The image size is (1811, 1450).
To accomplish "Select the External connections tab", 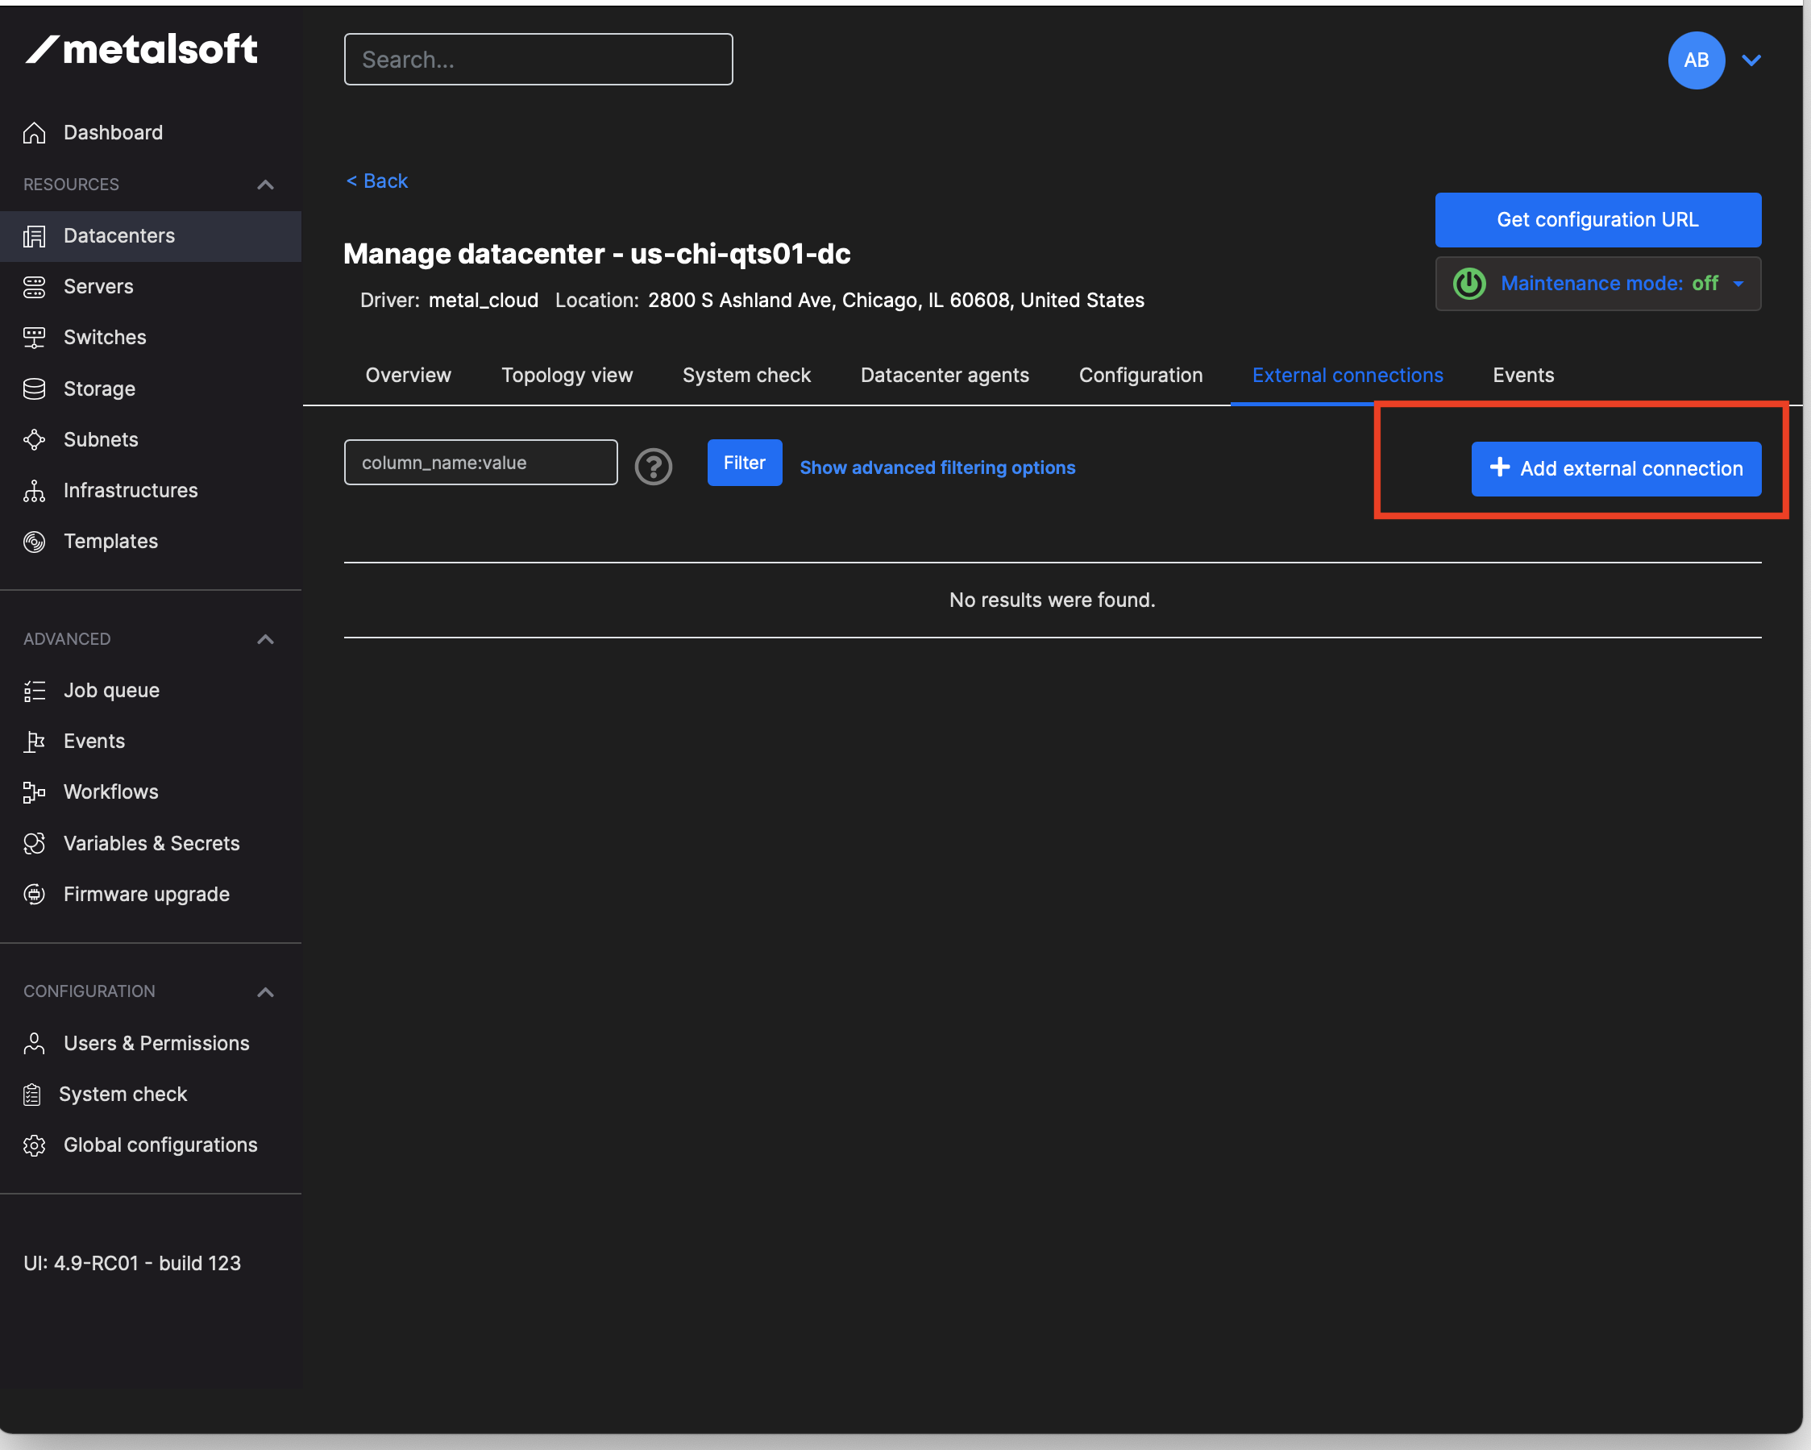I will 1348,376.
